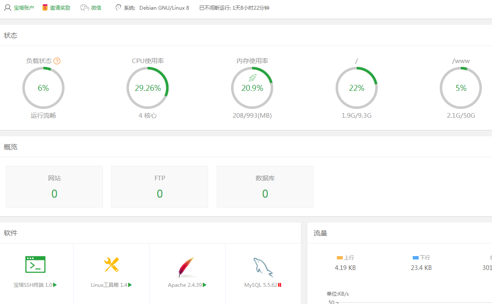Click the 1.9G/9.3G disk text
The width and height of the screenshot is (492, 304).
[x=356, y=116]
